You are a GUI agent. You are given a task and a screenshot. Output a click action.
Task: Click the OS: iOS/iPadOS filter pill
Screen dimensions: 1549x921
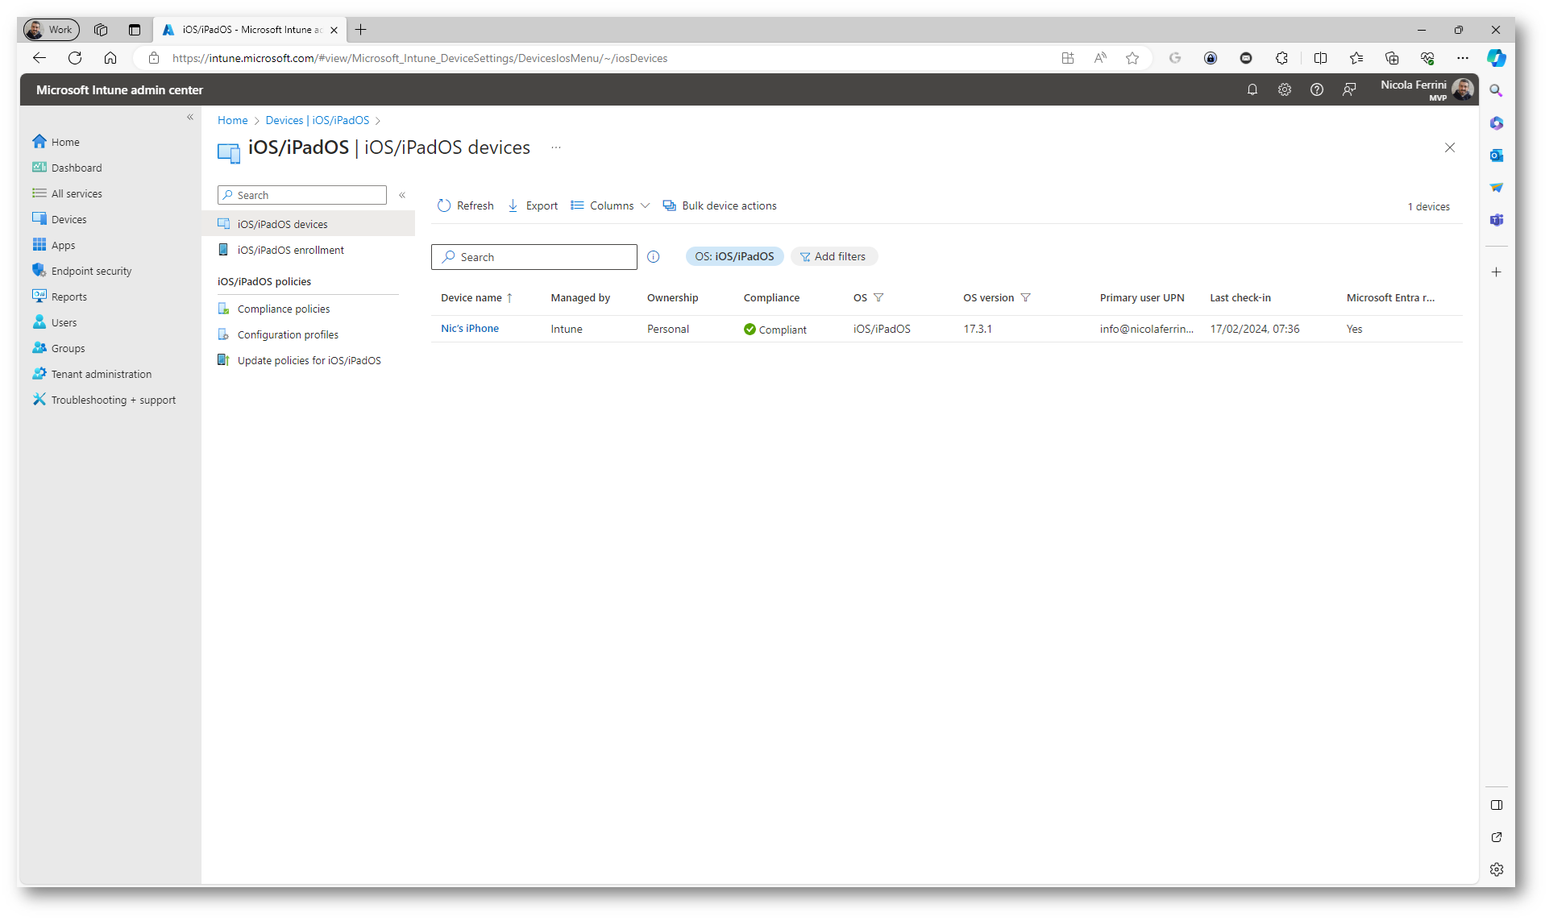734,256
